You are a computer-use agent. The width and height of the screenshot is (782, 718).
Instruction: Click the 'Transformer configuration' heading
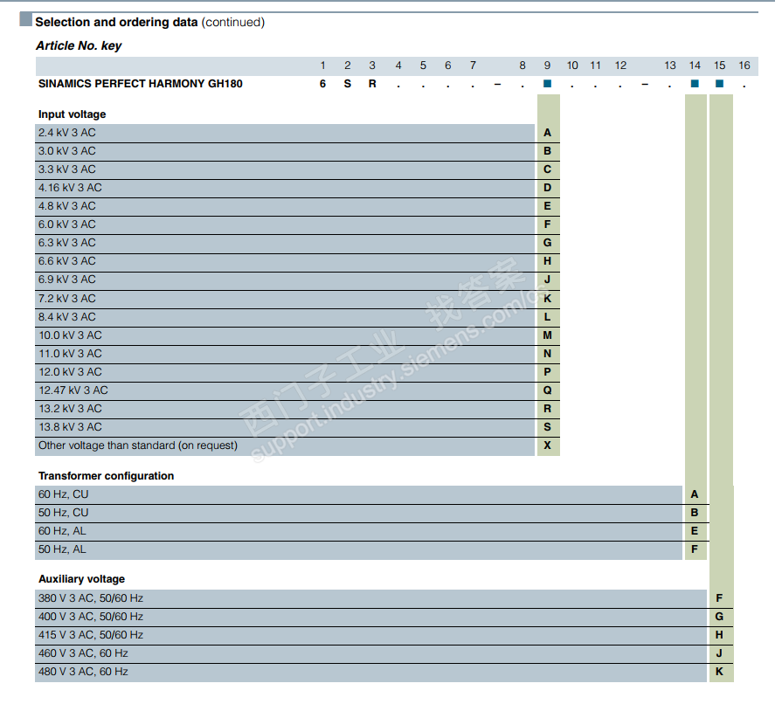click(107, 476)
